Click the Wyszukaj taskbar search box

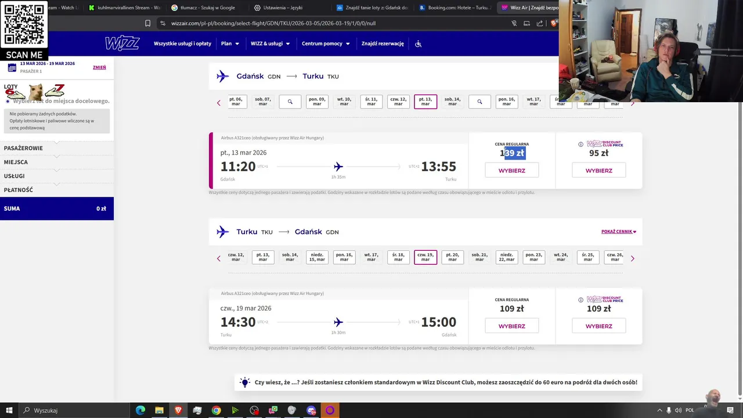[x=74, y=410]
